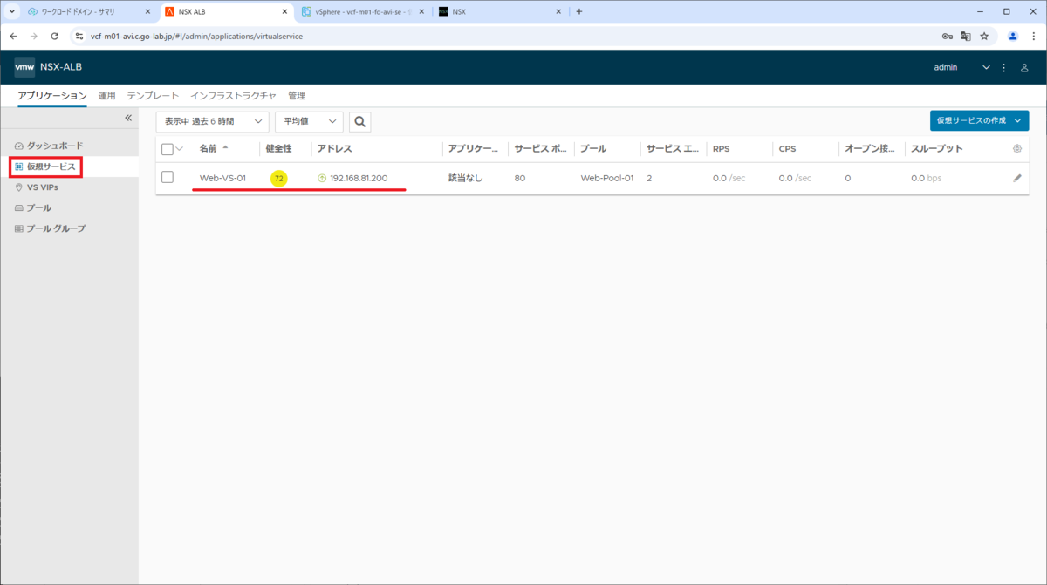
Task: Open the 表示中 過去 6 時間 time range dropdown
Action: coord(213,121)
